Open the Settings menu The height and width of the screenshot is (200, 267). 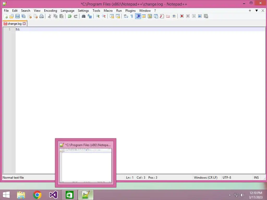pos(83,10)
